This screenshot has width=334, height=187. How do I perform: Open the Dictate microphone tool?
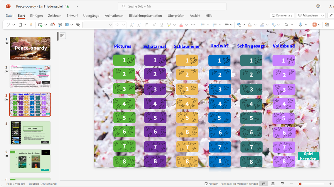300,25
